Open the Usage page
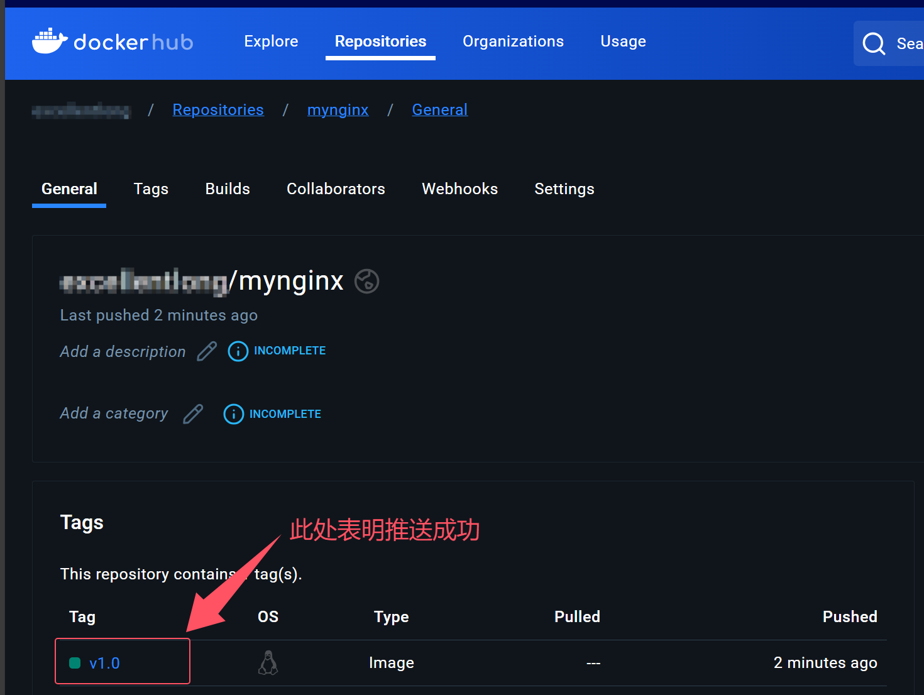 click(x=623, y=41)
